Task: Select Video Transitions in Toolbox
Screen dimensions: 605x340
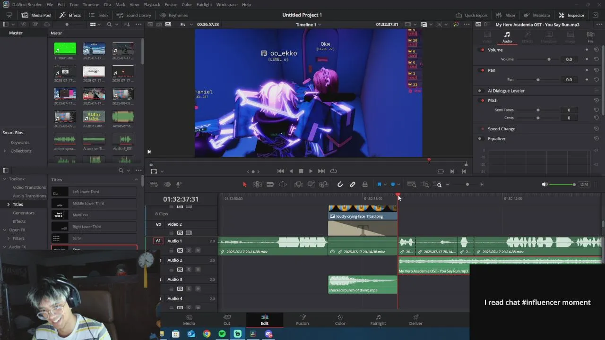Action: click(29, 187)
